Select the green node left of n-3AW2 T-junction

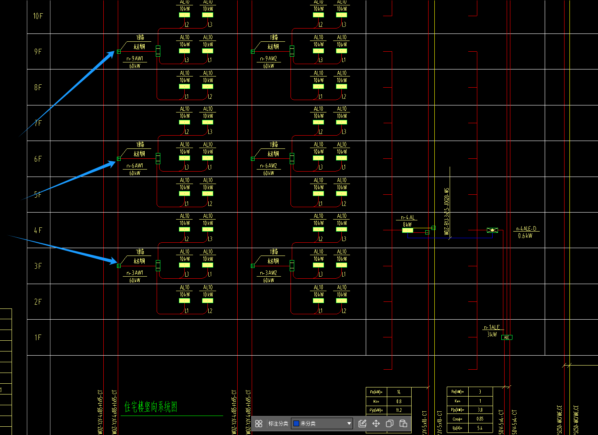253,266
